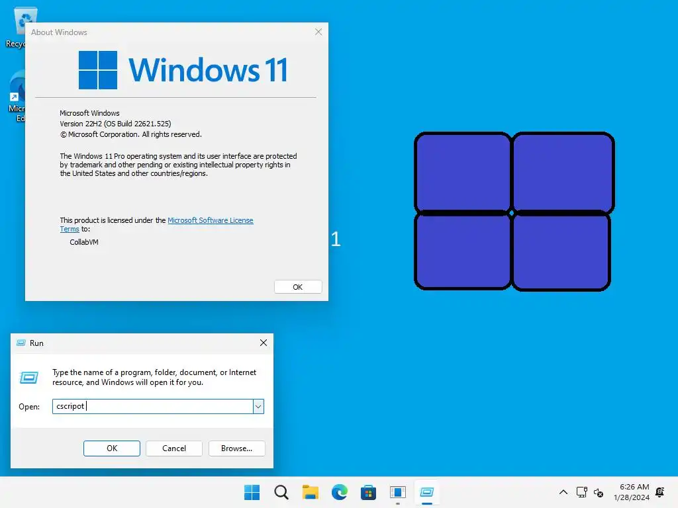This screenshot has width=678, height=508.
Task: Click the version 22H2 build text
Action: point(115,124)
